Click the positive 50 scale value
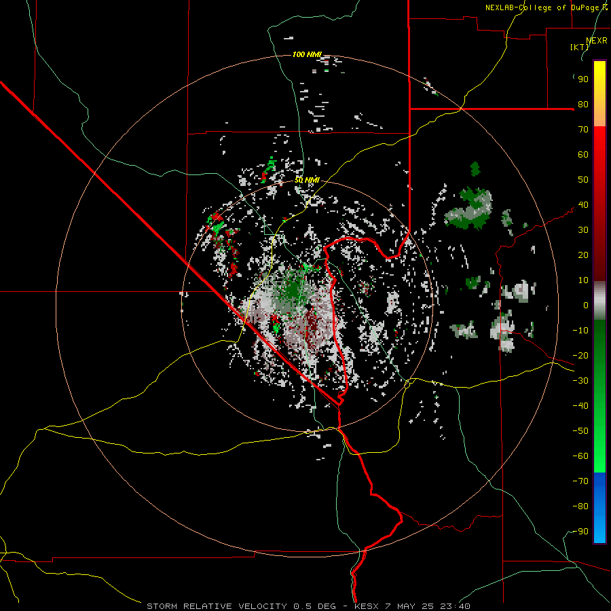The height and width of the screenshot is (611, 611). (x=583, y=180)
